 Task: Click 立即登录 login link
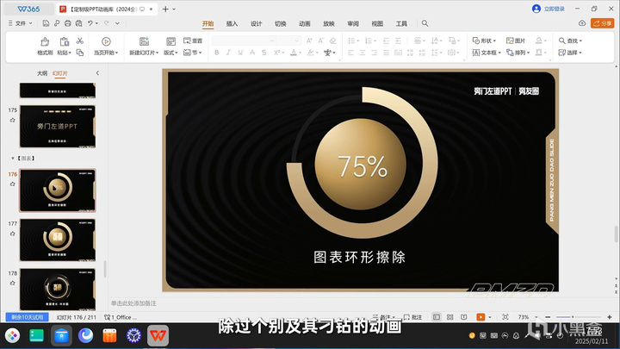point(554,9)
